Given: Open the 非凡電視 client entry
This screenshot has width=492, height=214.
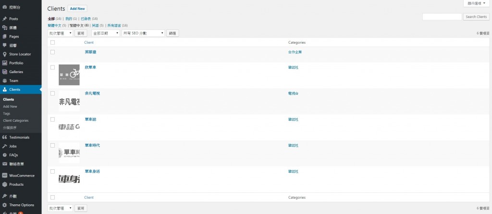Looking at the screenshot, I should (92, 93).
